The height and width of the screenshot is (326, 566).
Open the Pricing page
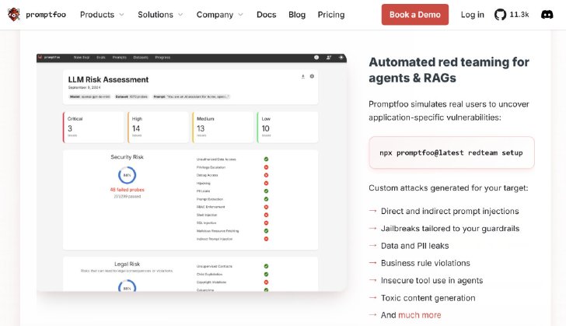pyautogui.click(x=331, y=15)
